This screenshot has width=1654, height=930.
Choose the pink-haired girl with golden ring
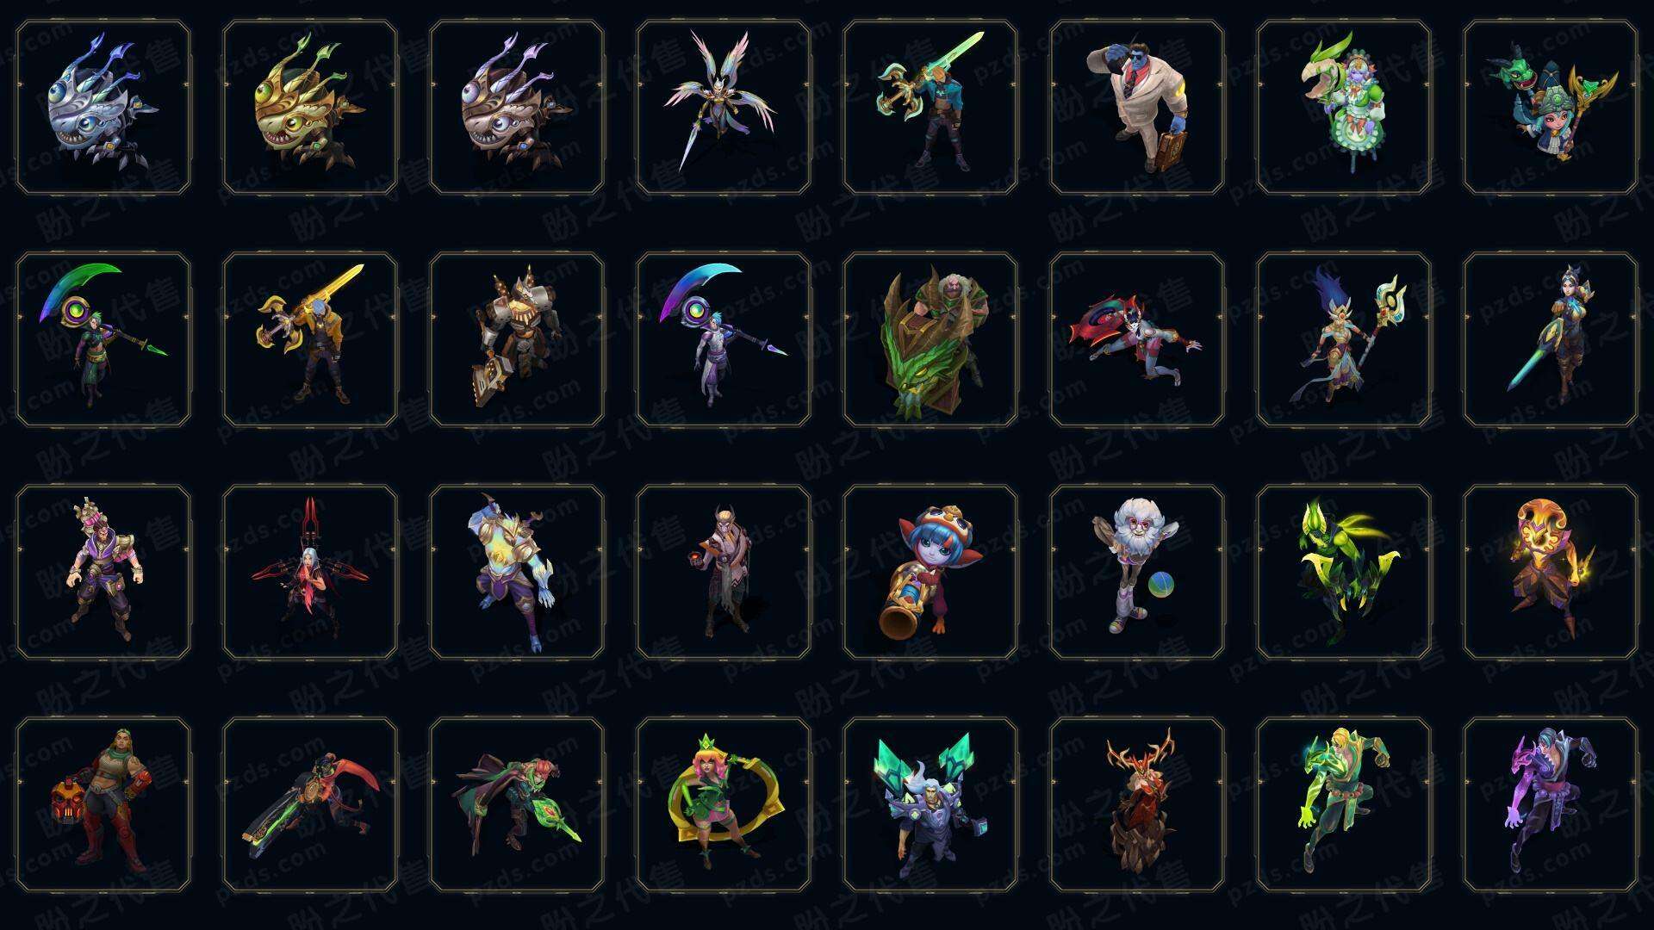[x=724, y=804]
